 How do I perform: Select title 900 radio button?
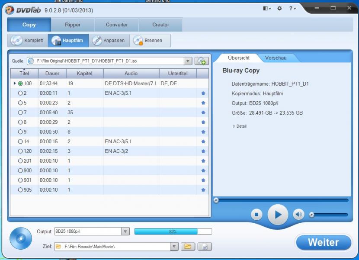(x=20, y=170)
